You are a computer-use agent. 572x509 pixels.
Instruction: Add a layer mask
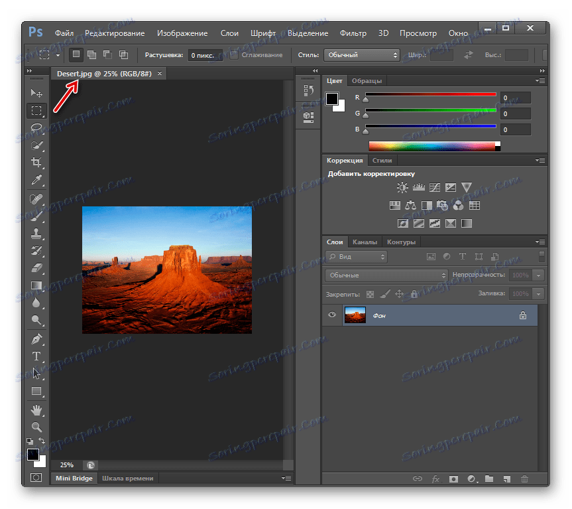(x=453, y=478)
